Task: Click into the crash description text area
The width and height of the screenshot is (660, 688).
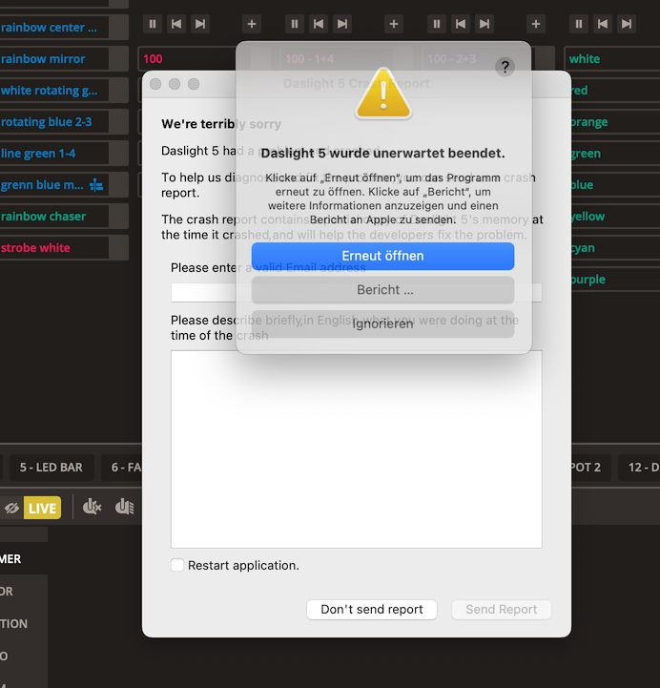Action: pyautogui.click(x=356, y=449)
